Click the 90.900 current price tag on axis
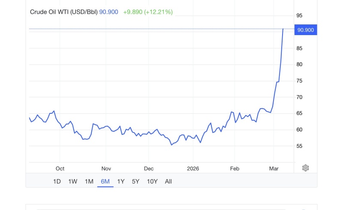Image resolution: width=343 pixels, height=210 pixels. coord(306,30)
